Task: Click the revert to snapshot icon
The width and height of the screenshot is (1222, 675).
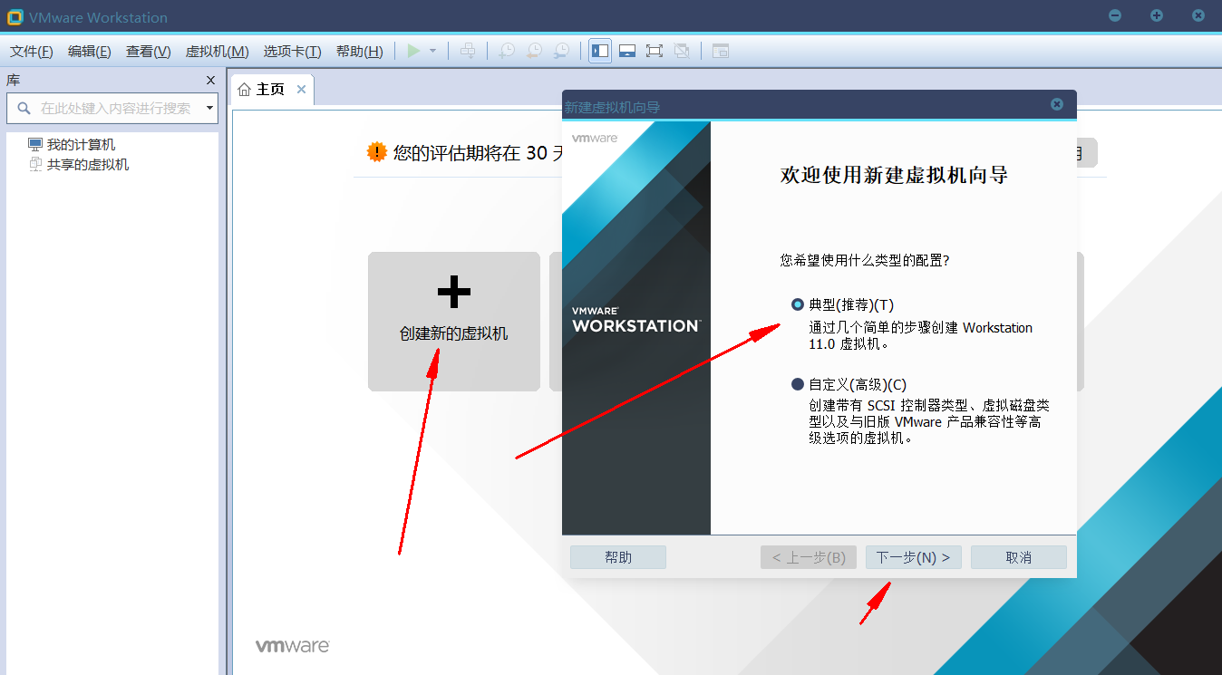Action: 535,52
